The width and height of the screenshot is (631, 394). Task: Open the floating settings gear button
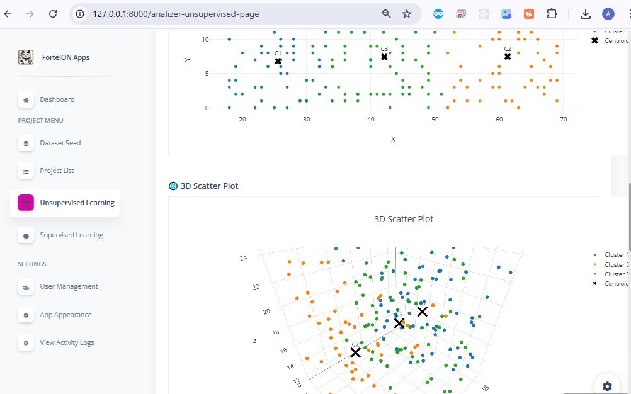click(x=606, y=386)
